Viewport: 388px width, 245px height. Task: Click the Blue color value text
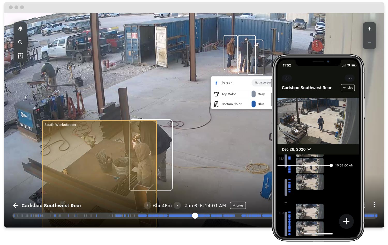(261, 104)
